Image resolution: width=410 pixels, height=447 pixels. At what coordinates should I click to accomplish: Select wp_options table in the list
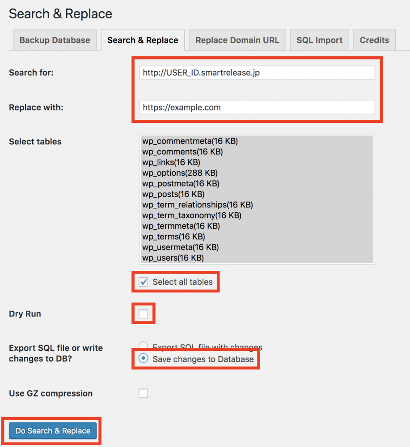click(180, 173)
